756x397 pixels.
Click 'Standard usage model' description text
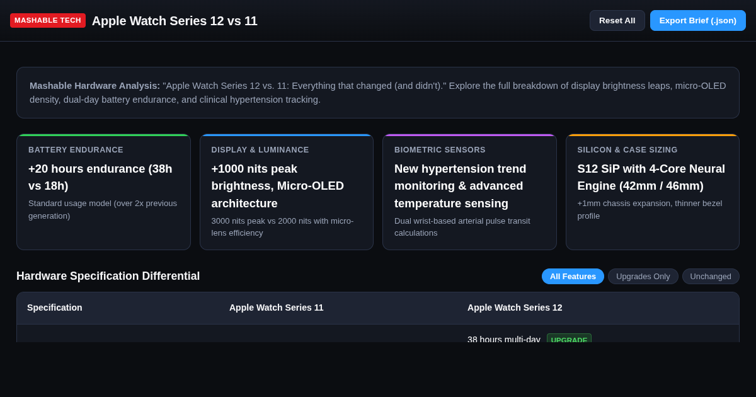(x=103, y=209)
